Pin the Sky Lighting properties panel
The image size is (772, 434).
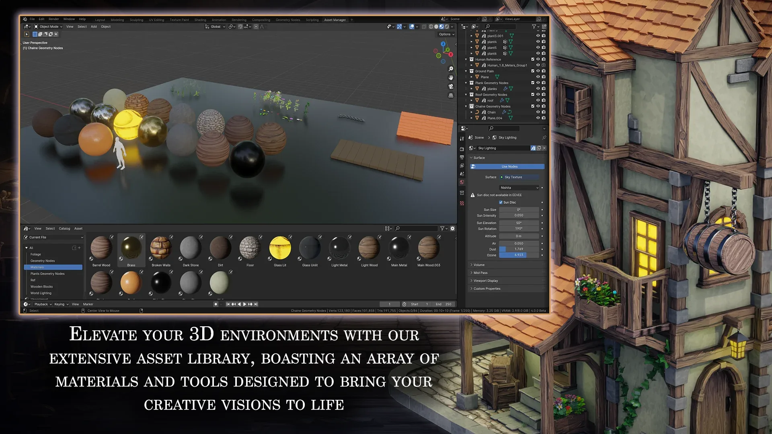point(544,137)
